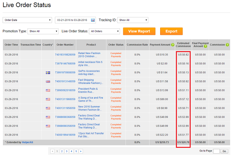Viewport: 234px width, 156px height.
Task: Click US flag for order 73988698358059
Action: tap(48, 126)
